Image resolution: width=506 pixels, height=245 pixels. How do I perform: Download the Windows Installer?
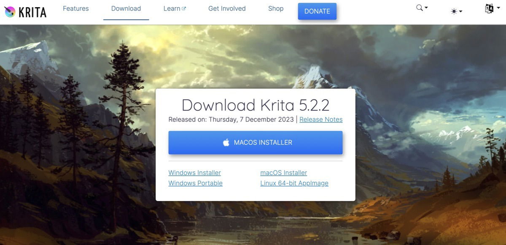click(194, 172)
